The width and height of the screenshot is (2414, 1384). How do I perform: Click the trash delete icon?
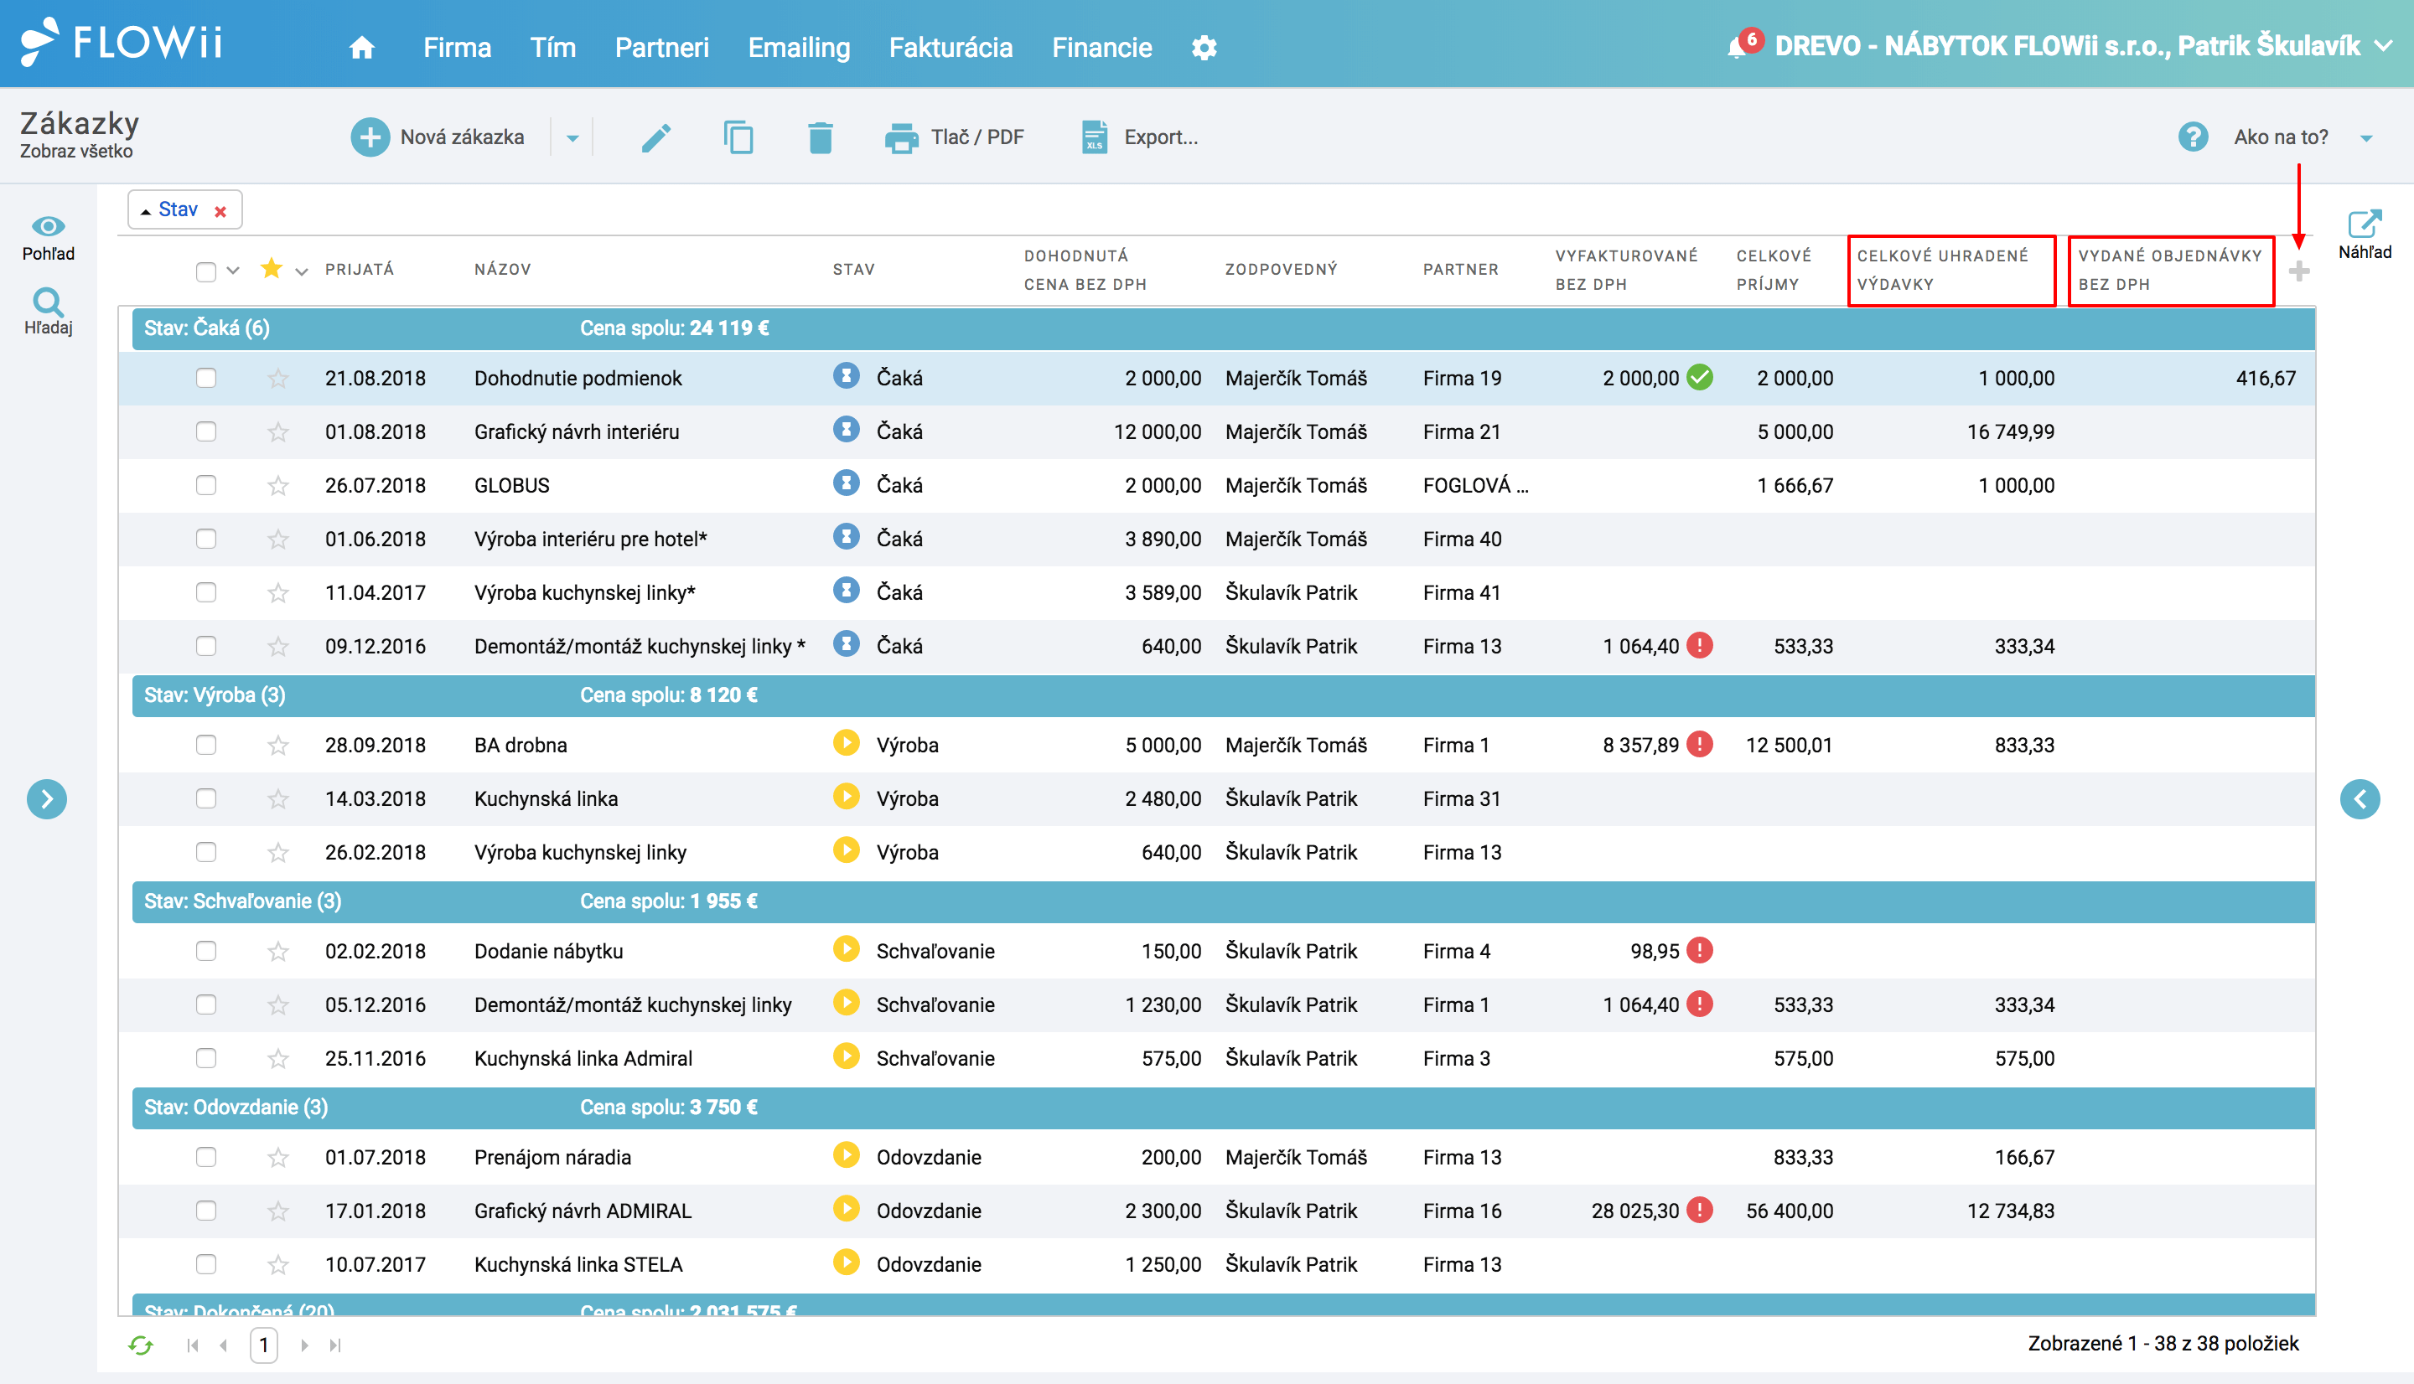pos(820,137)
